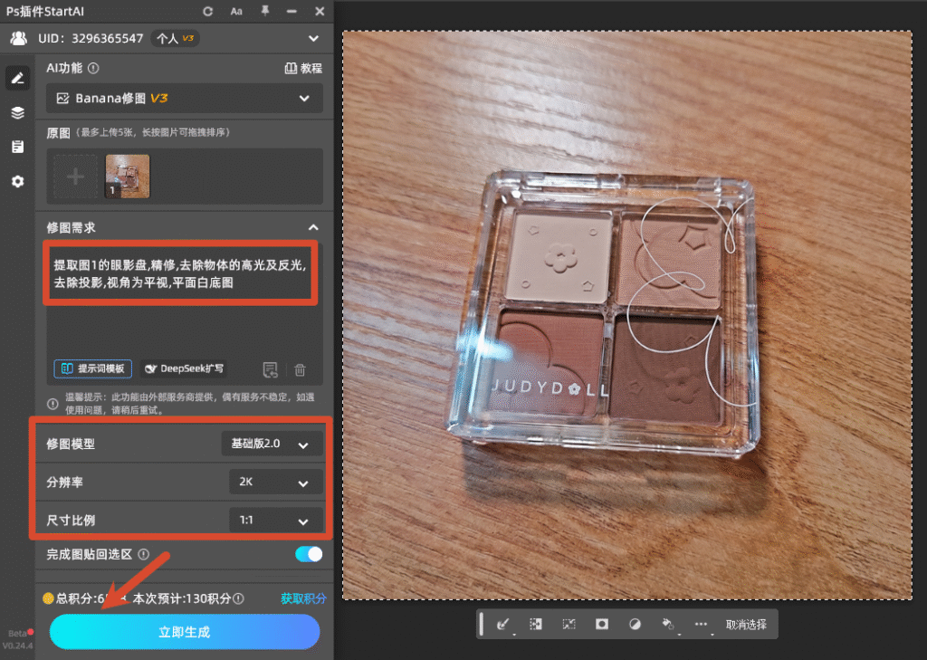
Task: Click the 温馨提示 warning icon
Action: 53,404
